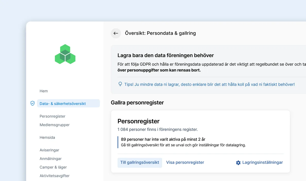Click the text 1 084 personer finns i föreningens register
306x181 pixels.
[x=158, y=129]
